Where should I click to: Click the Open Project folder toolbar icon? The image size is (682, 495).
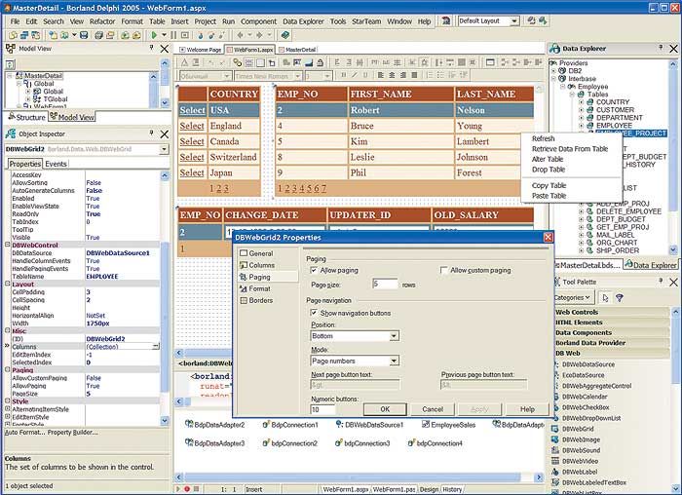click(65, 35)
